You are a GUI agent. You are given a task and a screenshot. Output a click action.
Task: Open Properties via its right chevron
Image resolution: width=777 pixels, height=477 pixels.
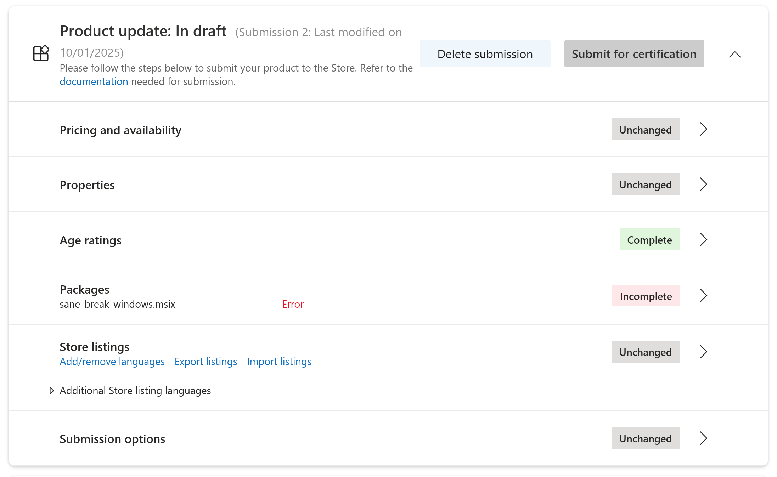[x=703, y=184]
